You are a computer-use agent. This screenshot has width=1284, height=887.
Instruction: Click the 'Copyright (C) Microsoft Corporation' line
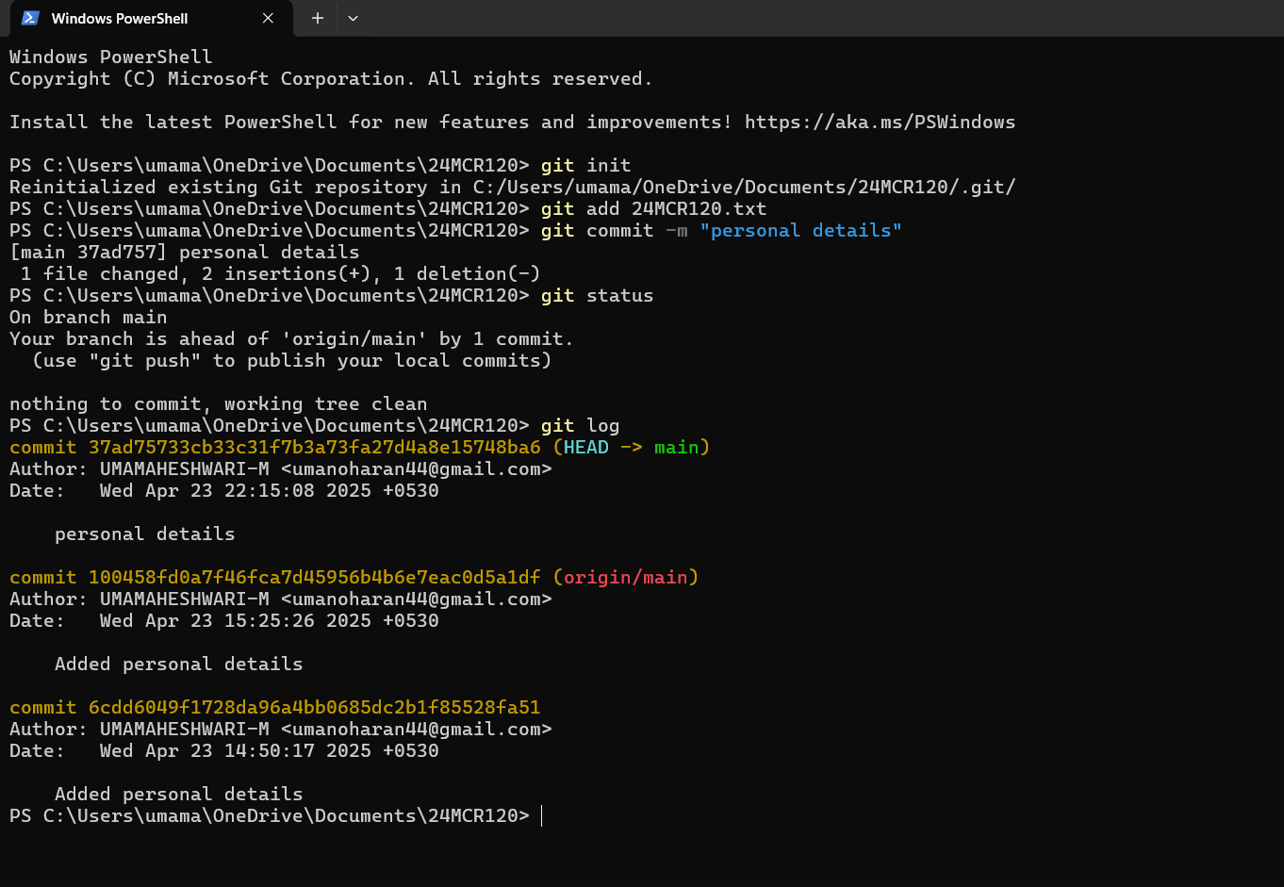pyautogui.click(x=331, y=78)
